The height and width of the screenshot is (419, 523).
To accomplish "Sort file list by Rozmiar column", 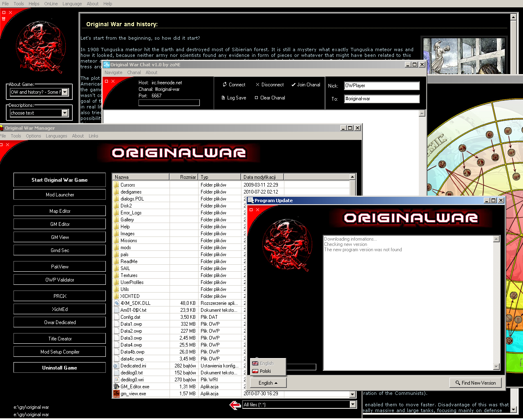I will tap(184, 177).
